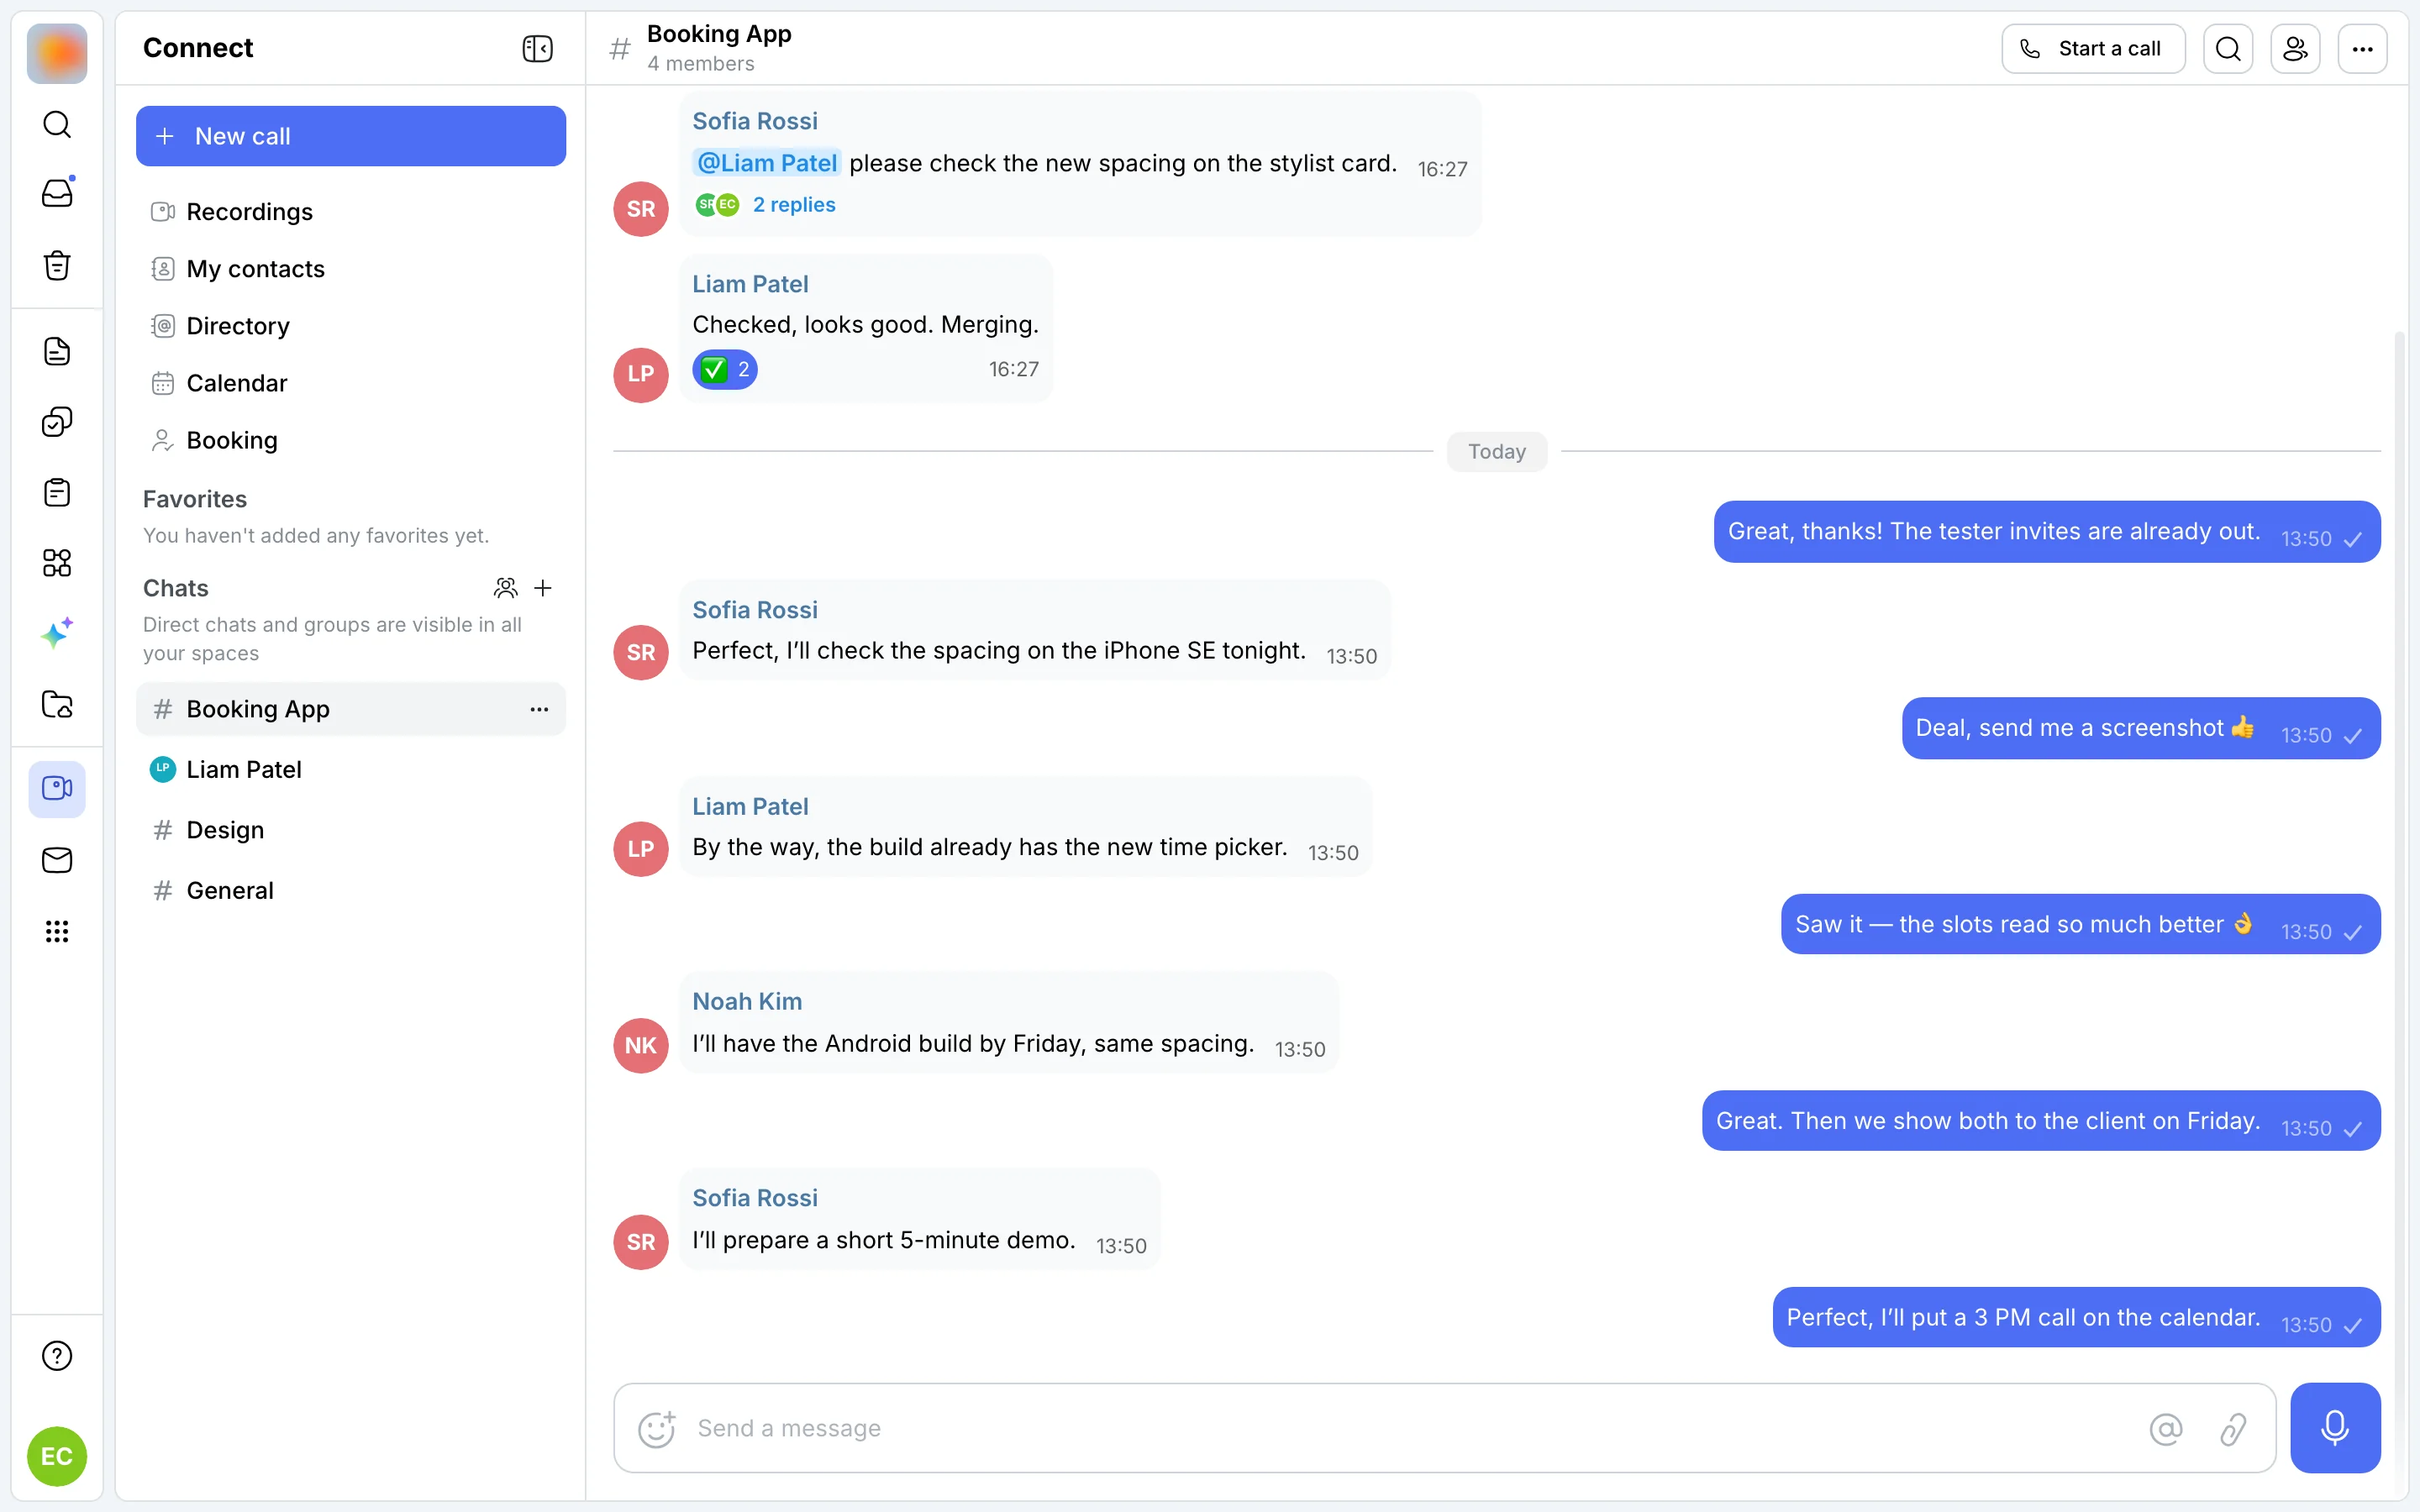The width and height of the screenshot is (2420, 1512).
Task: Open the help question mark icon
Action: coord(57,1356)
